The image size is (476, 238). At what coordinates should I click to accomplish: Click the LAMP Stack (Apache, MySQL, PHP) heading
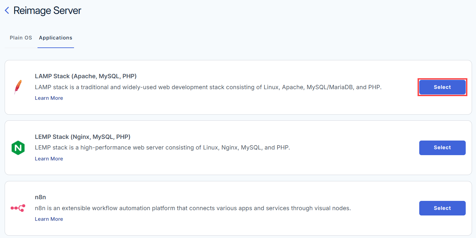[86, 76]
